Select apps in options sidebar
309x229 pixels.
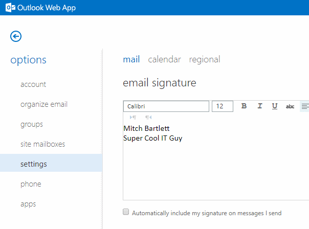[x=28, y=204]
